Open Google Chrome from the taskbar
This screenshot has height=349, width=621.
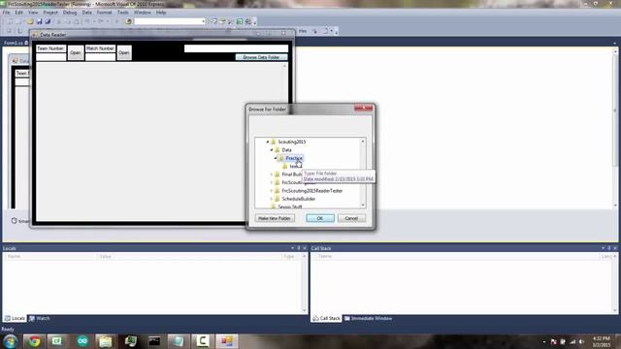[35, 341]
